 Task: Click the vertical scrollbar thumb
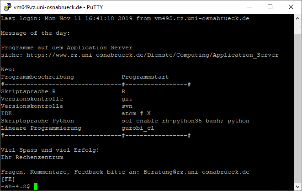click(297, 108)
